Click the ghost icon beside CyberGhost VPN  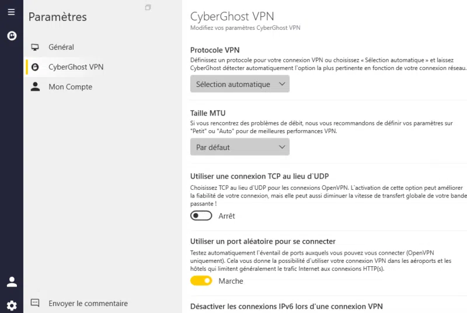click(x=36, y=67)
